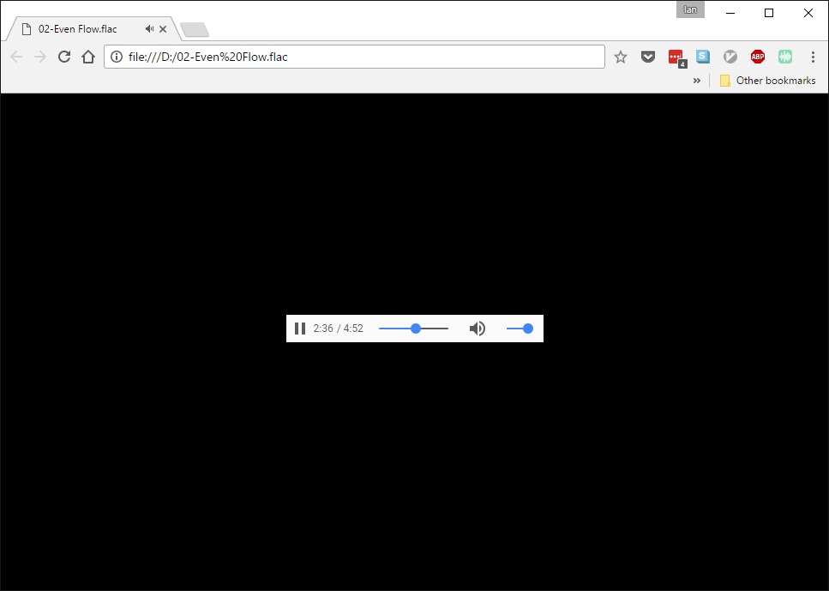Open the green waveform extension
829x591 pixels.
click(785, 57)
